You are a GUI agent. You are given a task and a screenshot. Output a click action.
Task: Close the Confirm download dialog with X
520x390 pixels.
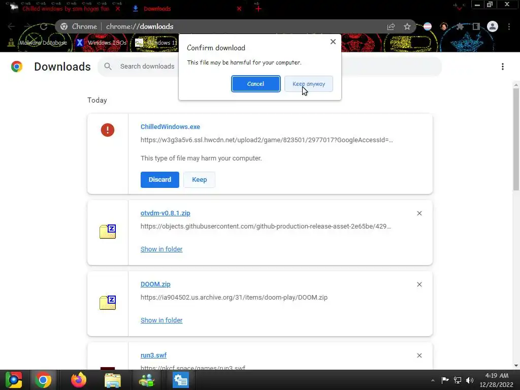point(333,42)
